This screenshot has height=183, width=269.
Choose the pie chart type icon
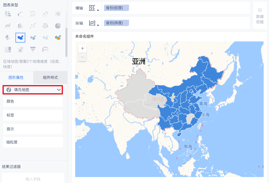coord(58,26)
